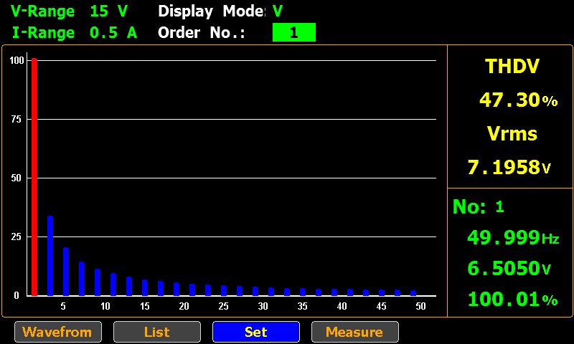
Task: Click the 50 label on x-axis
Action: pos(420,307)
